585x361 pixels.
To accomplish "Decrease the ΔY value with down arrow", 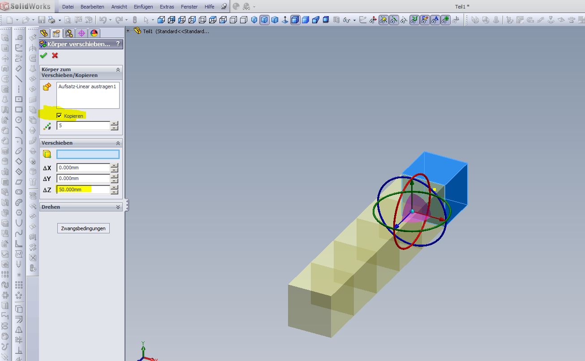I will (114, 181).
